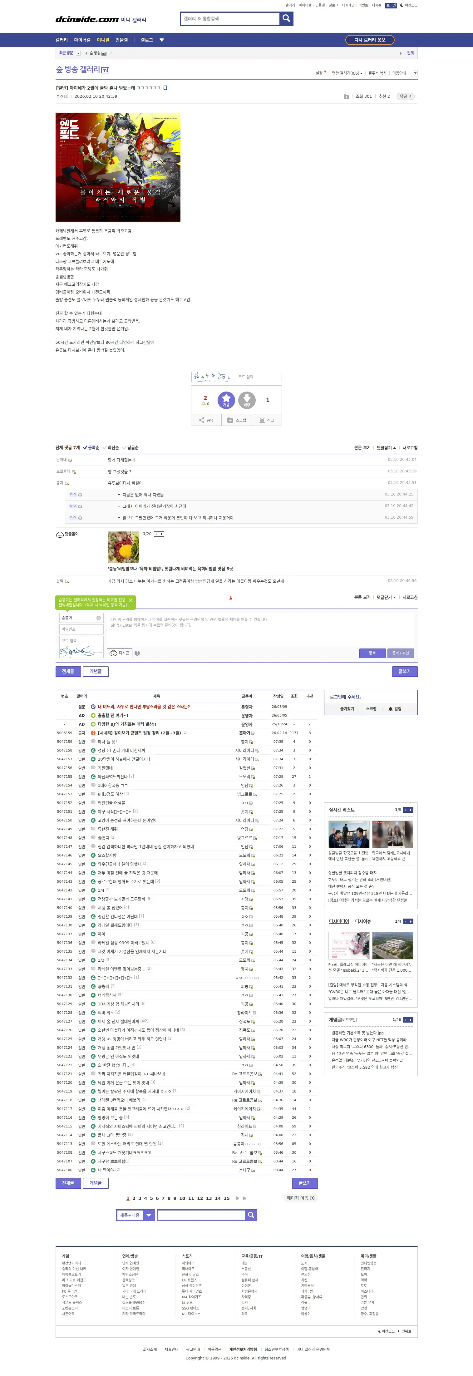Click the 스크랩 scrap icon button

coord(237,420)
